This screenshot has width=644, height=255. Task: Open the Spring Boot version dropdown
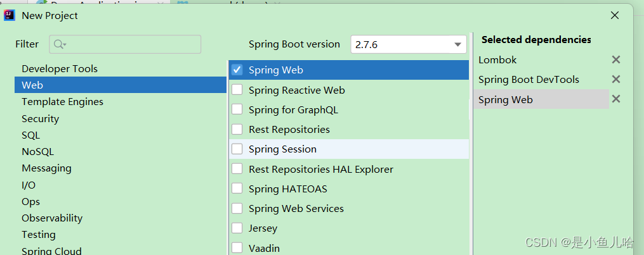click(x=409, y=44)
